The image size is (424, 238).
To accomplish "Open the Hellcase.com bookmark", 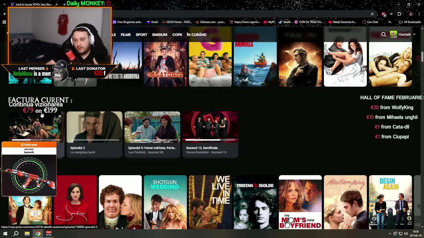I will coord(210,22).
